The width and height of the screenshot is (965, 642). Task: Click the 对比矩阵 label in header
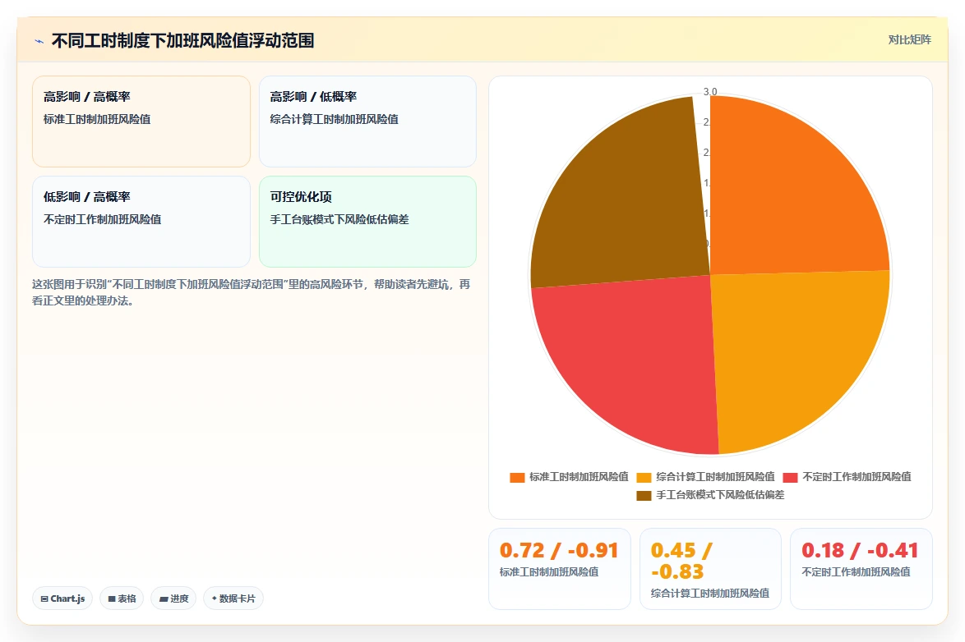pos(909,40)
